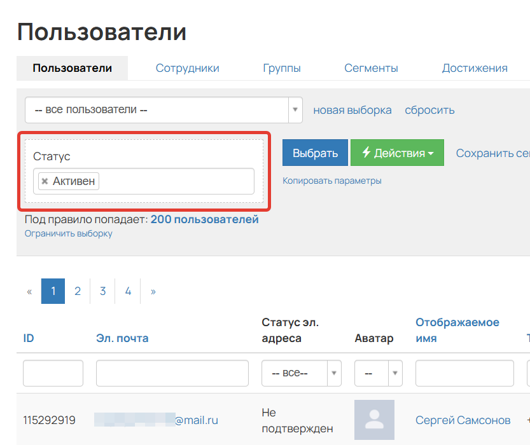Switch to the Сотрудники tab
The width and height of the screenshot is (530, 445).
pyautogui.click(x=187, y=67)
